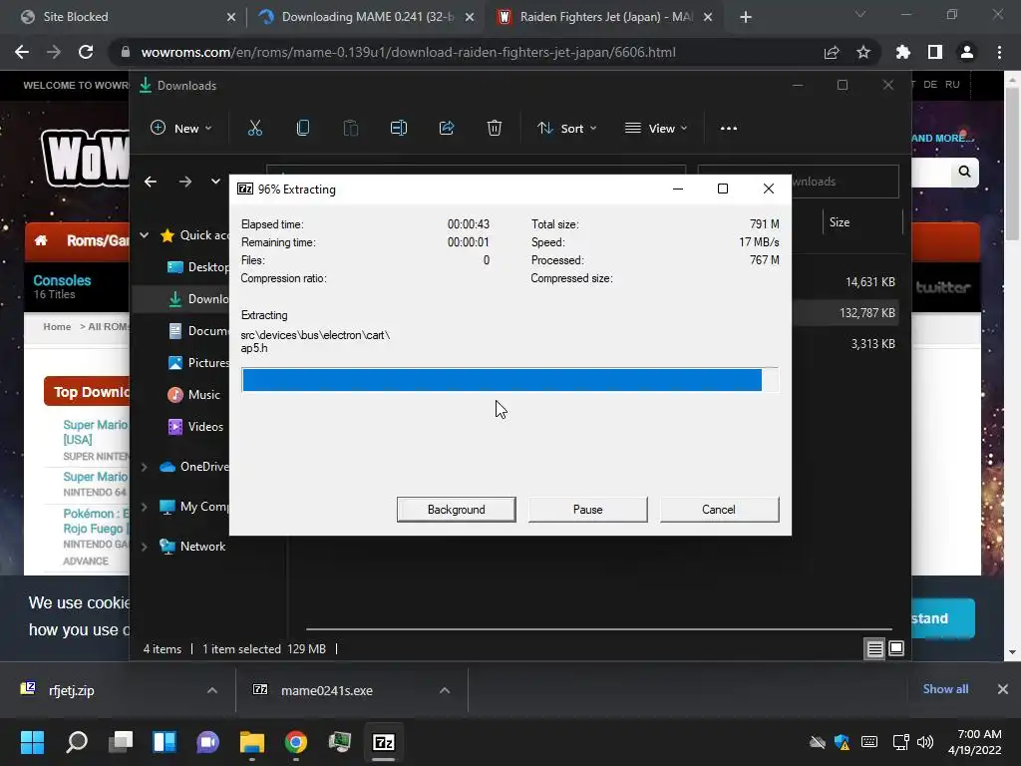Image resolution: width=1021 pixels, height=766 pixels.
Task: Click the extraction progress bar
Action: click(x=510, y=380)
